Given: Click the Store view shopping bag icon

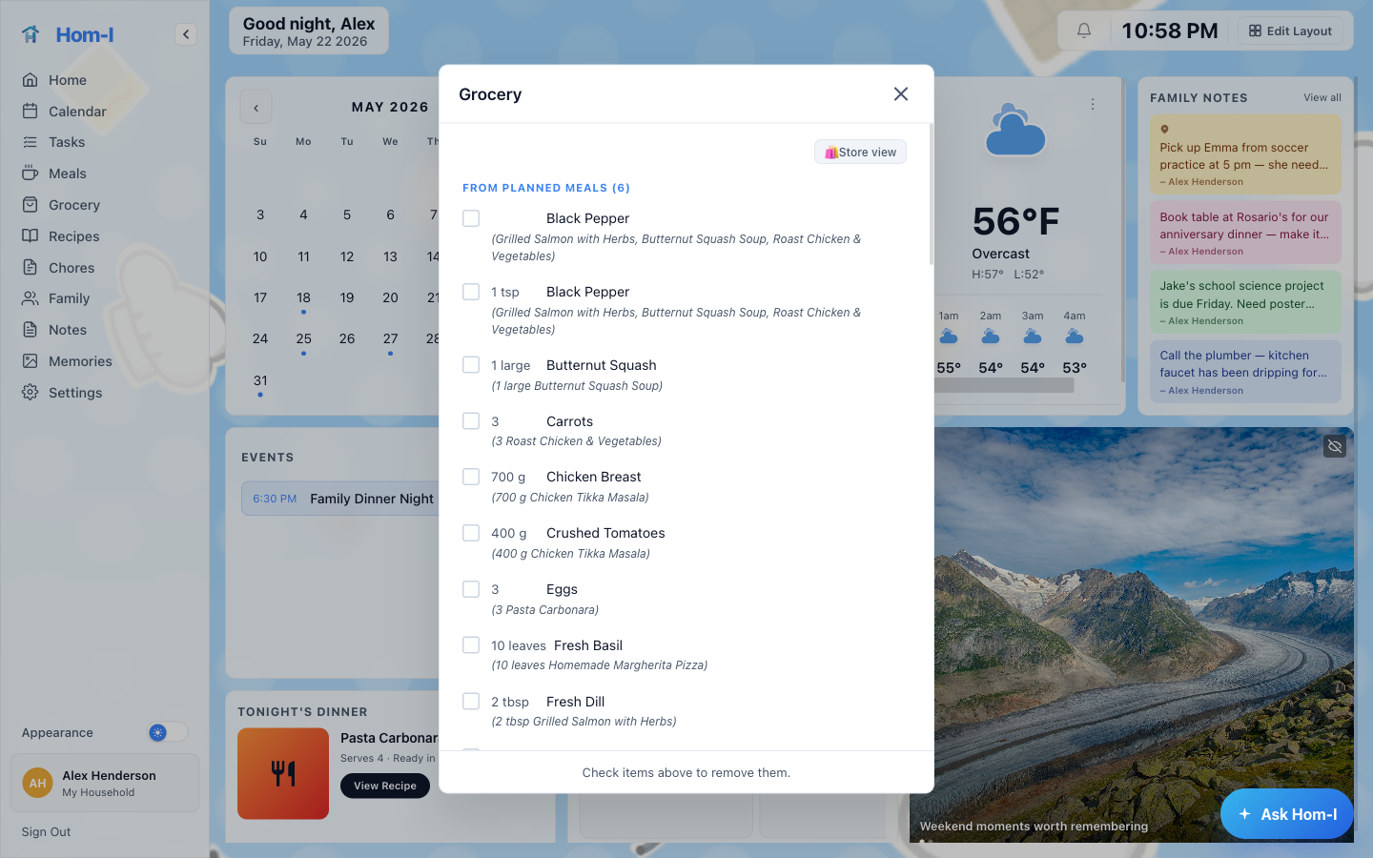Looking at the screenshot, I should click(x=831, y=153).
